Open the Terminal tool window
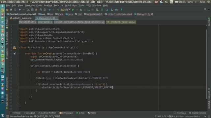The height and width of the screenshot is (118, 211). coord(15,113)
